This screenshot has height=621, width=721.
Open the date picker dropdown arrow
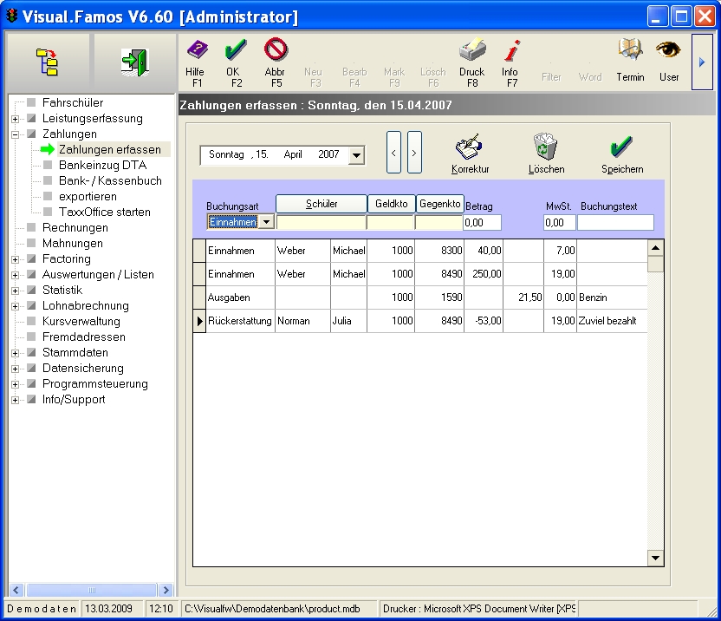point(355,156)
